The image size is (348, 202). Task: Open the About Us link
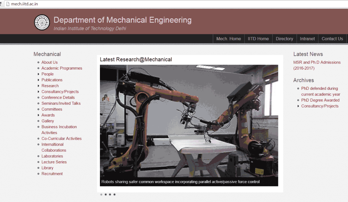pos(50,62)
